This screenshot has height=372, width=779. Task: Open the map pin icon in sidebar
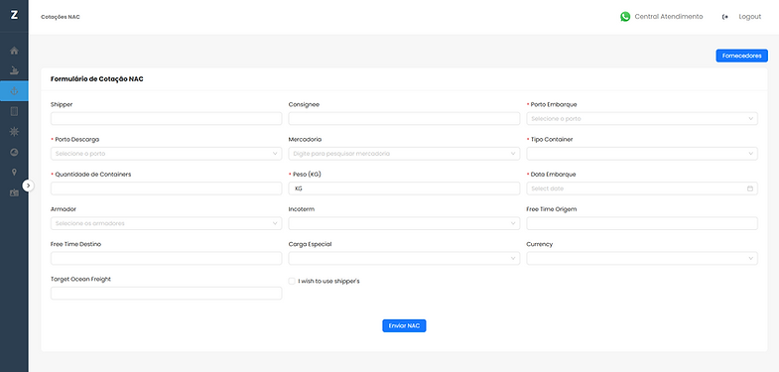(x=14, y=173)
